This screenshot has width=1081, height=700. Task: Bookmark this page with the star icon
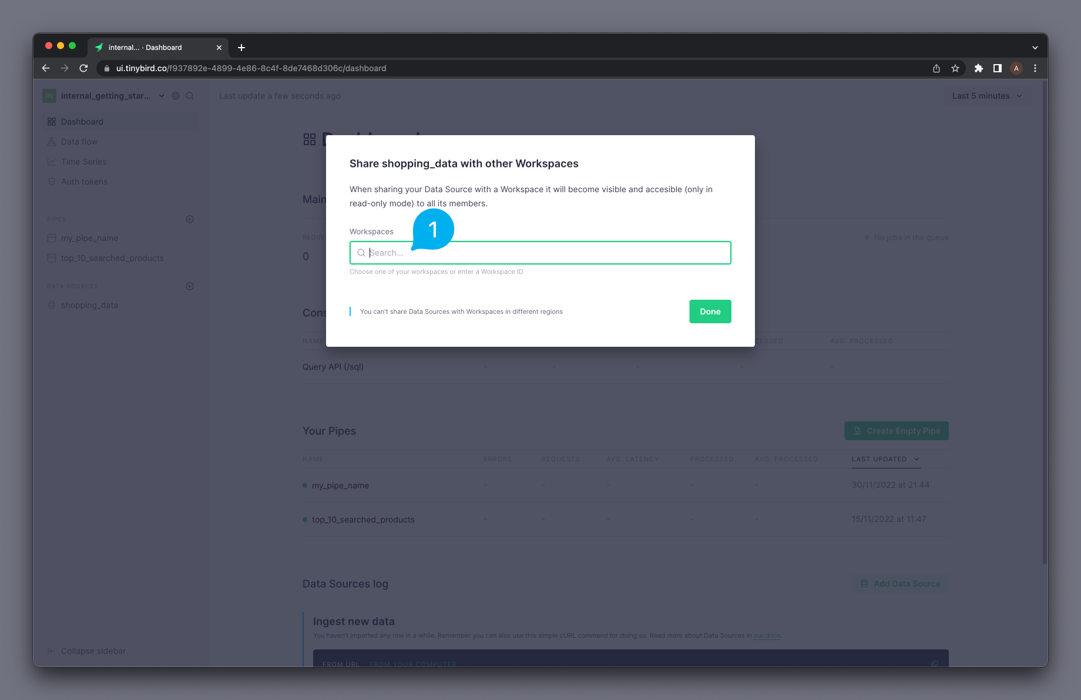click(955, 68)
